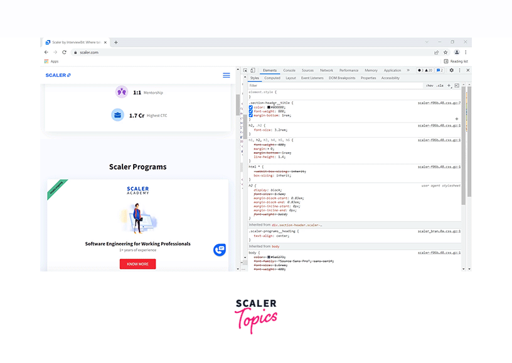Toggle the margin-bottom: 1rem checkbox
Image resolution: width=512 pixels, height=363 pixels.
click(x=250, y=116)
